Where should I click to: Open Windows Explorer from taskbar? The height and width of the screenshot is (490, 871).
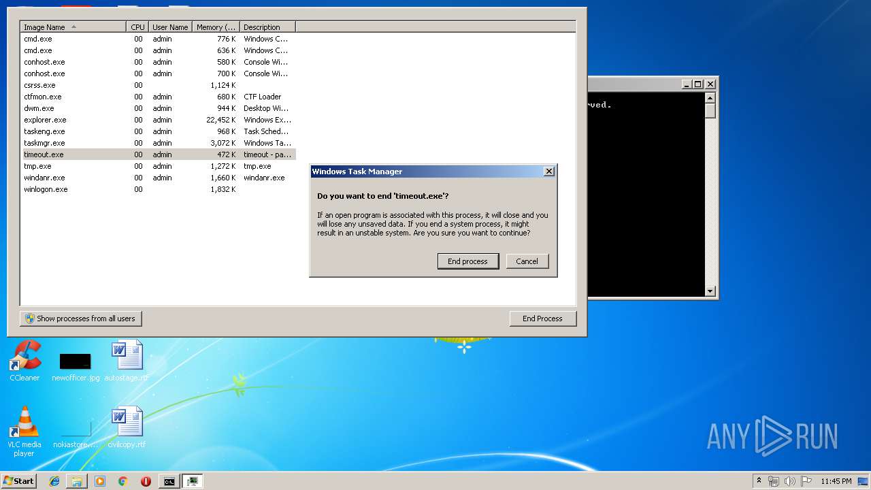click(x=77, y=481)
